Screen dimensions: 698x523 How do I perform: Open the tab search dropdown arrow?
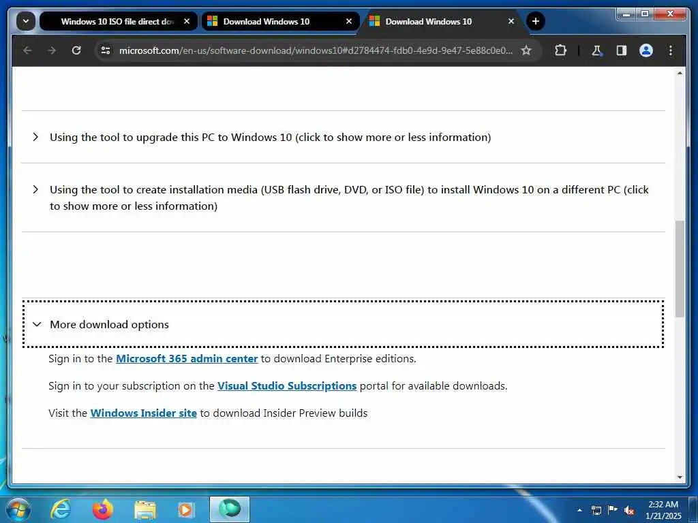[x=26, y=21]
